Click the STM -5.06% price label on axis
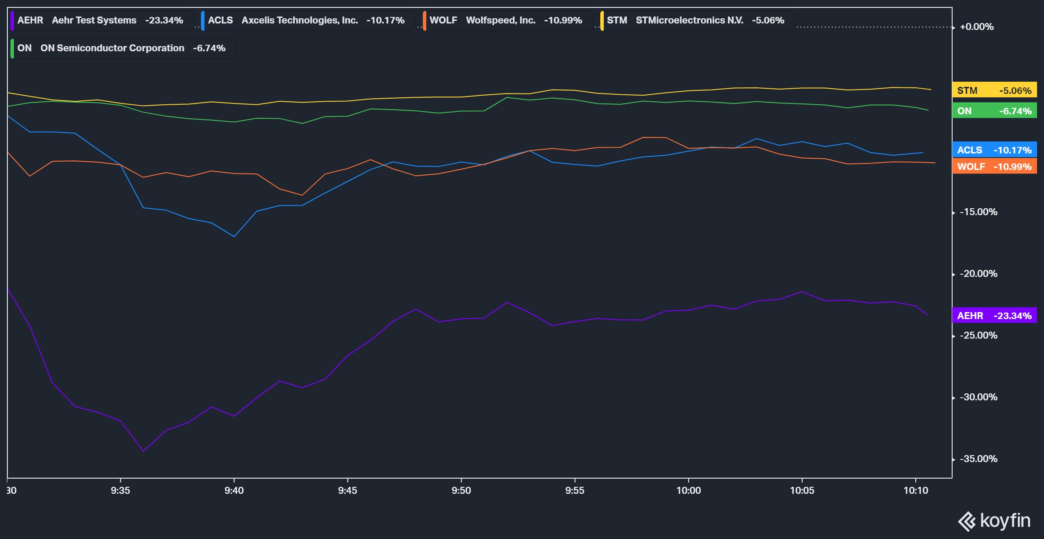1044x539 pixels. 994,90
